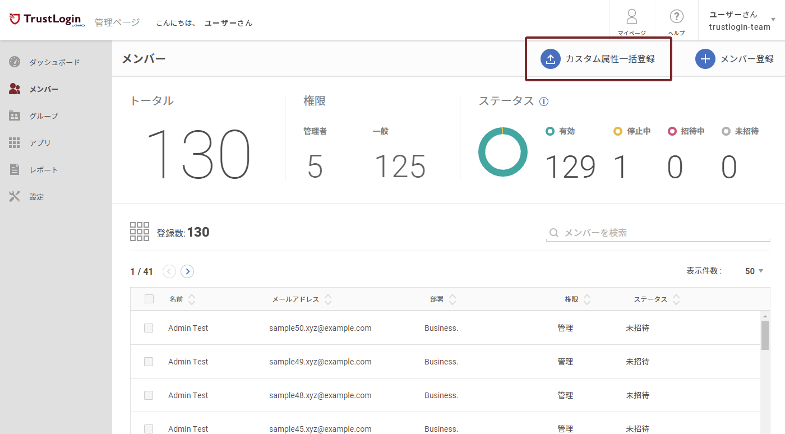Sort by 名前 column arrows
The width and height of the screenshot is (785, 434).
[192, 299]
